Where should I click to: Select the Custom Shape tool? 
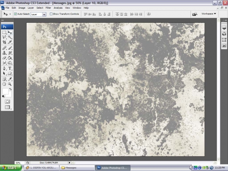(10, 73)
